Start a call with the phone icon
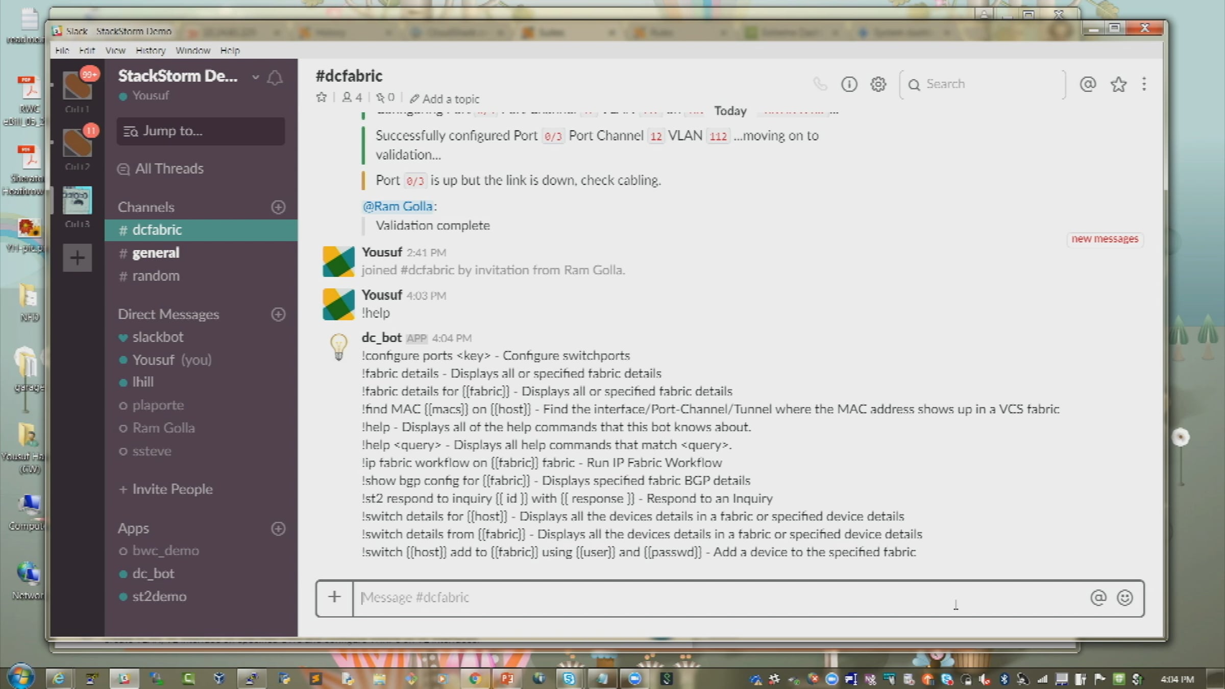Image resolution: width=1225 pixels, height=689 pixels. [x=820, y=84]
